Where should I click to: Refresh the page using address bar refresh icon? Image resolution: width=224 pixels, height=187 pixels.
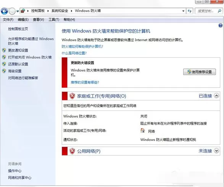(190, 11)
